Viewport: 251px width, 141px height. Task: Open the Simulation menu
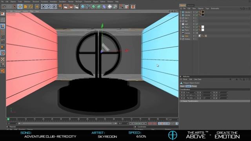tap(63, 2)
